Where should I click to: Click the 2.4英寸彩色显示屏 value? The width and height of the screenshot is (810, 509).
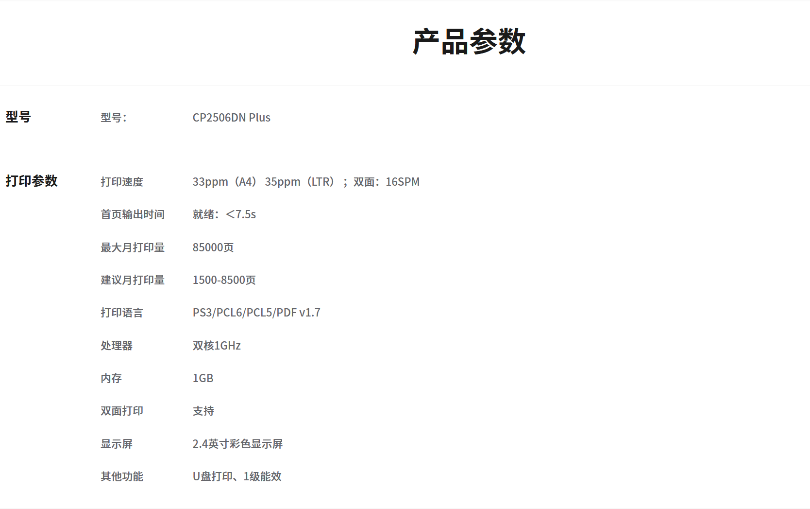(237, 444)
